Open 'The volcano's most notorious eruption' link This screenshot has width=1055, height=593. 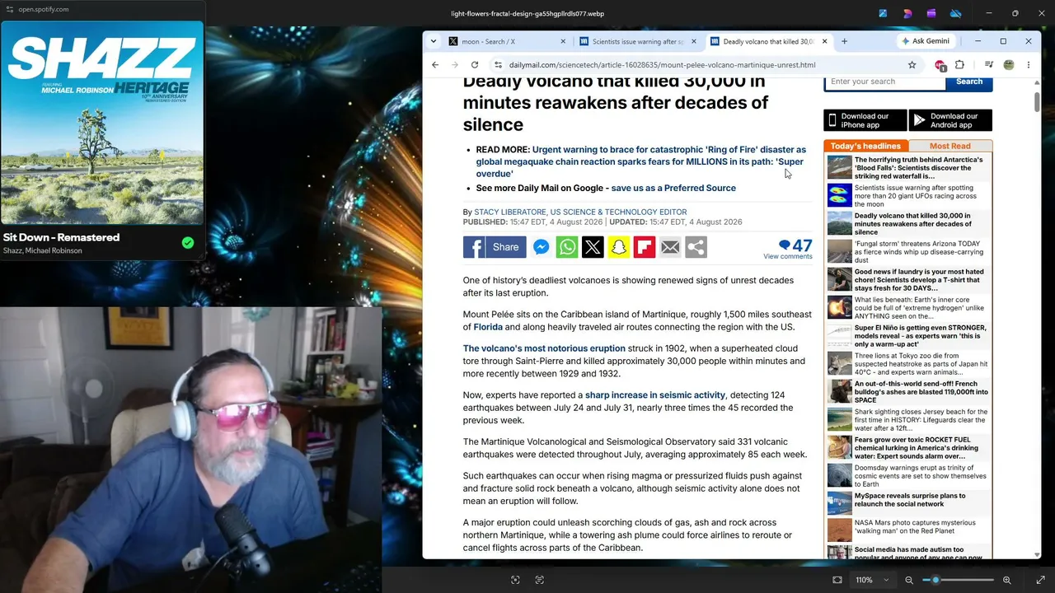544,348
